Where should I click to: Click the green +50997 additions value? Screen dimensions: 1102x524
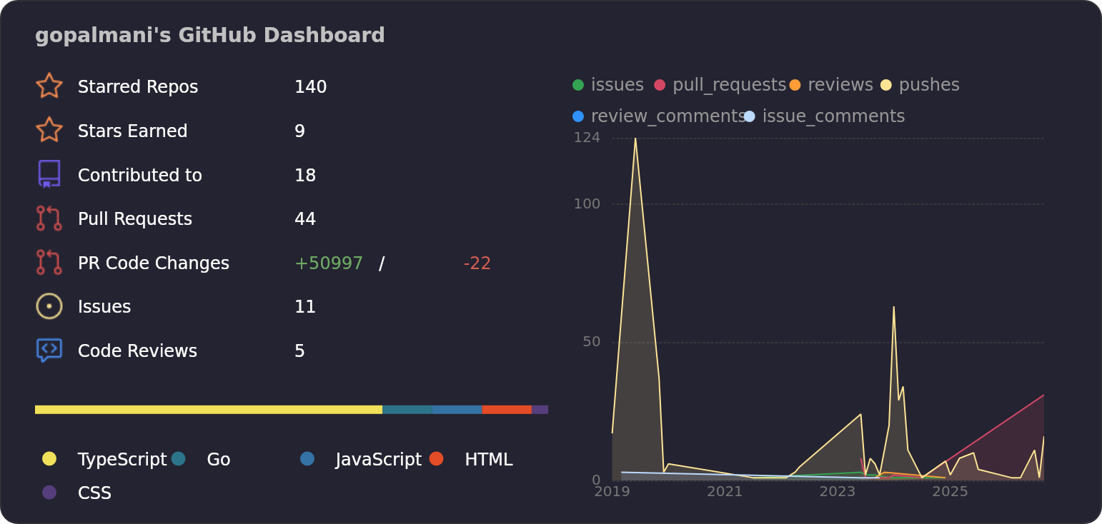click(329, 263)
